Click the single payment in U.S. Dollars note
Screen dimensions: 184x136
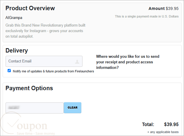click(147, 16)
